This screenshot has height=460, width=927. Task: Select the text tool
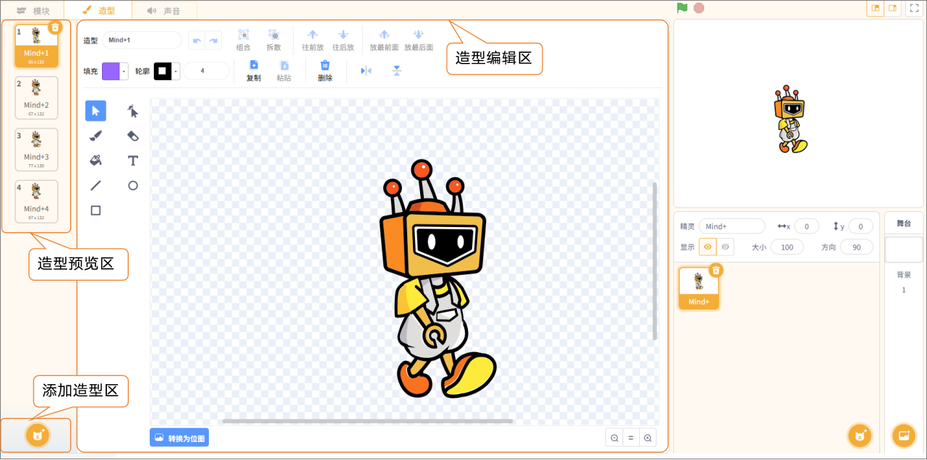coord(132,161)
